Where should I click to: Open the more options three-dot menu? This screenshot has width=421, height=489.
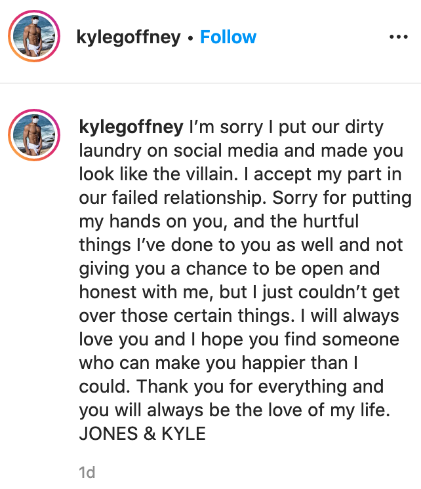click(x=398, y=37)
